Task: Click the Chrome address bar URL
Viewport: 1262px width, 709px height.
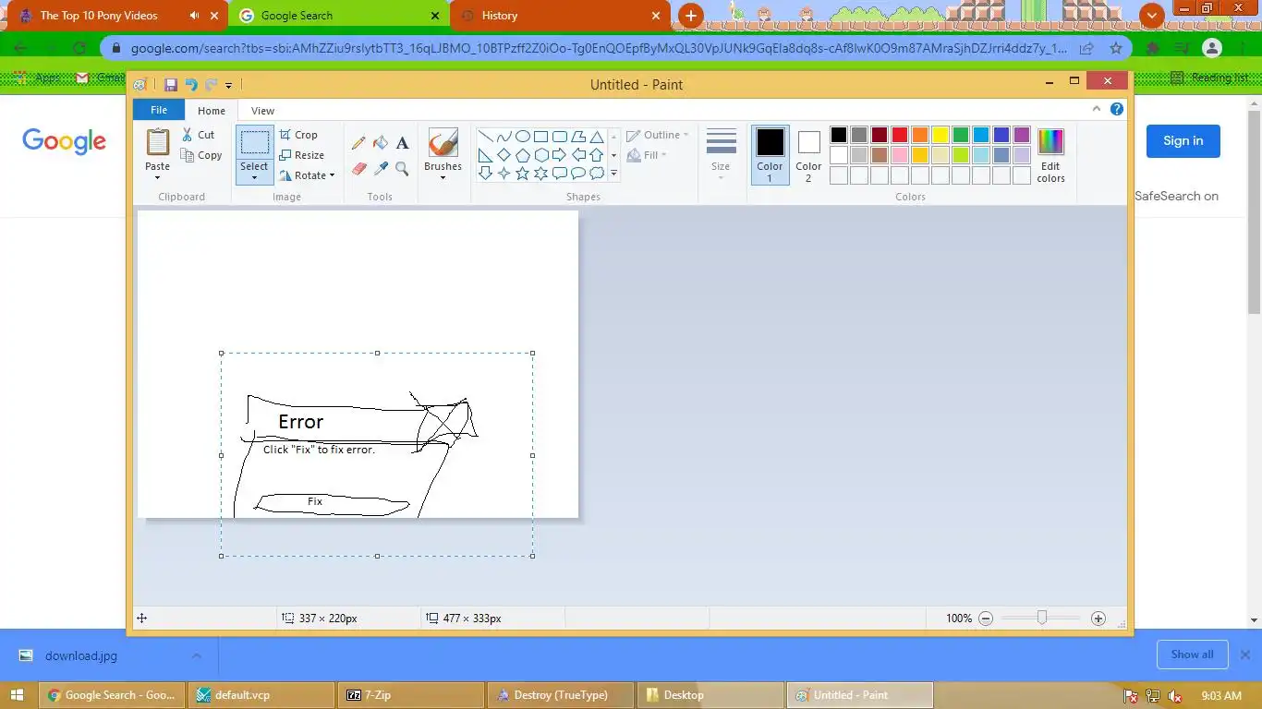Action: [x=598, y=48]
